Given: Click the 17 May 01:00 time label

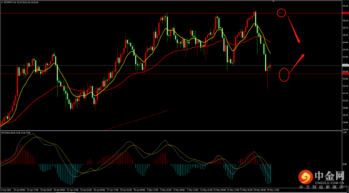Looking at the screenshot, I should pos(246,190).
